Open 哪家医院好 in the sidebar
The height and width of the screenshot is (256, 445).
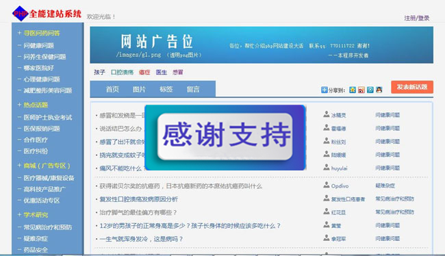[38, 68]
